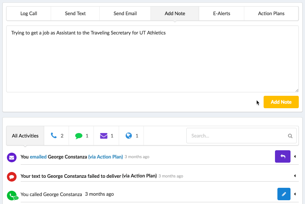The height and width of the screenshot is (204, 305).
Task: Filter activities by web globe icon
Action: [129, 136]
